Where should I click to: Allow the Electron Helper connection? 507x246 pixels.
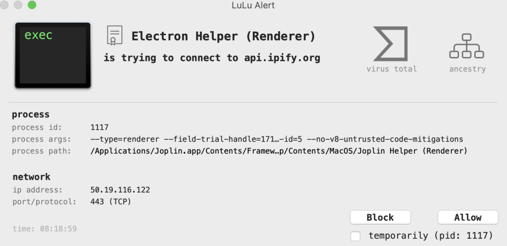click(x=467, y=217)
